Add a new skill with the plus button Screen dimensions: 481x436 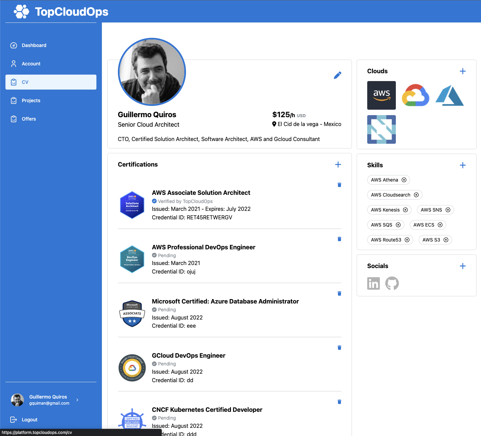click(463, 165)
